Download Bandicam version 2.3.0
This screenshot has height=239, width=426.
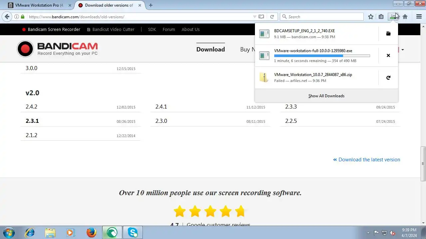161,121
